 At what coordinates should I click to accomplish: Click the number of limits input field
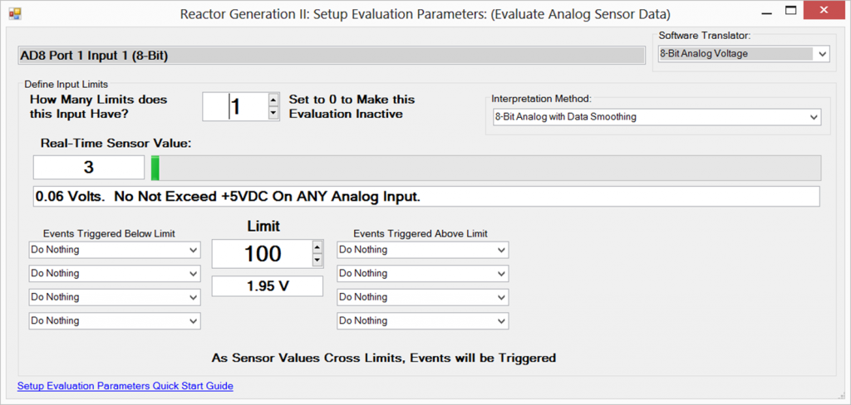point(235,106)
